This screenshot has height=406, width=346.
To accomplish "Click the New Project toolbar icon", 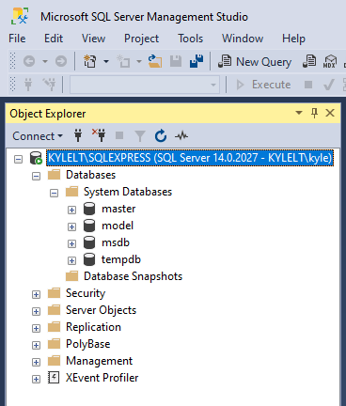I will pos(90,61).
